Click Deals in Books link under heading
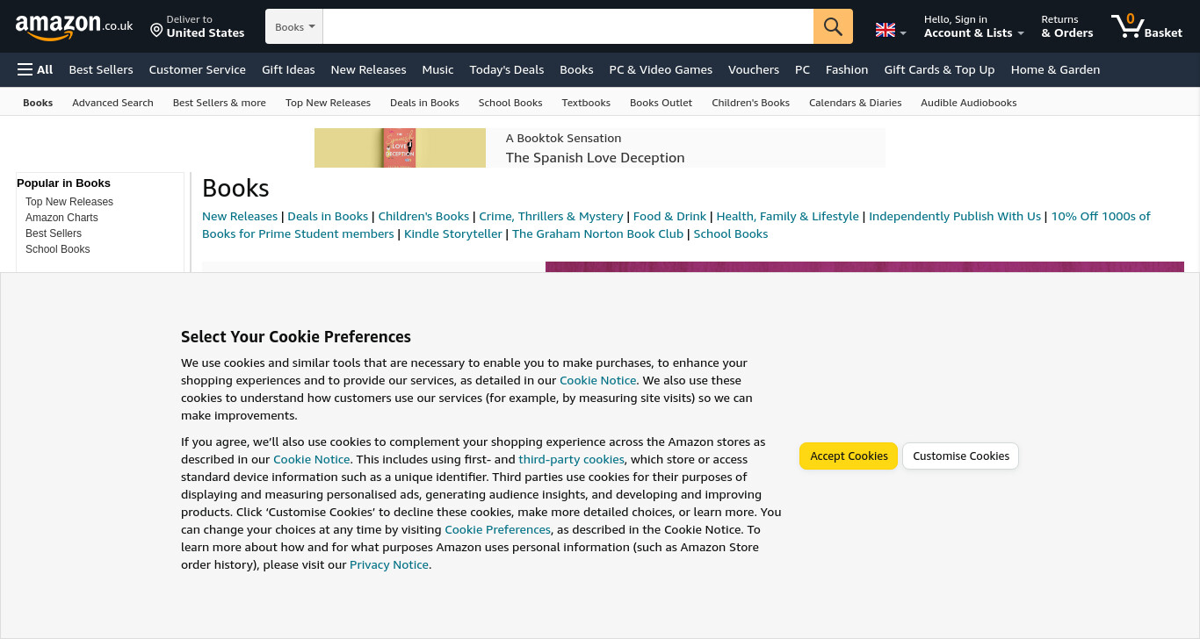 (x=328, y=216)
